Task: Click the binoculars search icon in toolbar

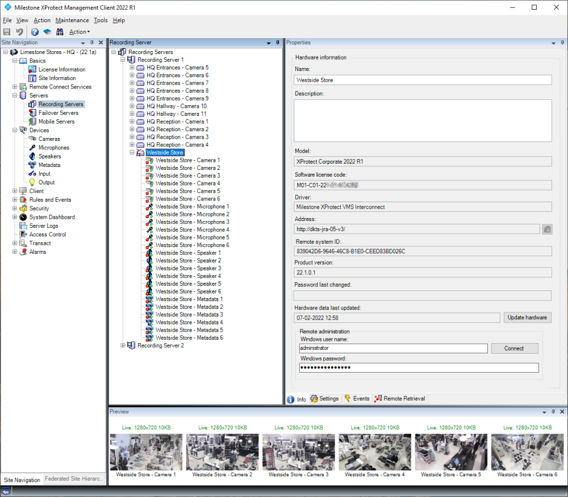Action: point(60,32)
